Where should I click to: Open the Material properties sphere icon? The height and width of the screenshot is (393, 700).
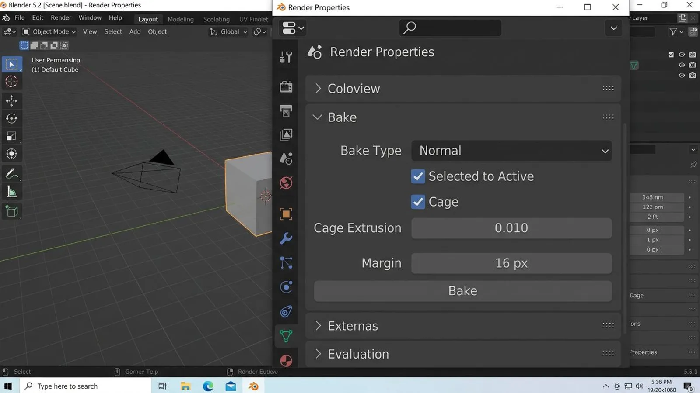(x=286, y=361)
